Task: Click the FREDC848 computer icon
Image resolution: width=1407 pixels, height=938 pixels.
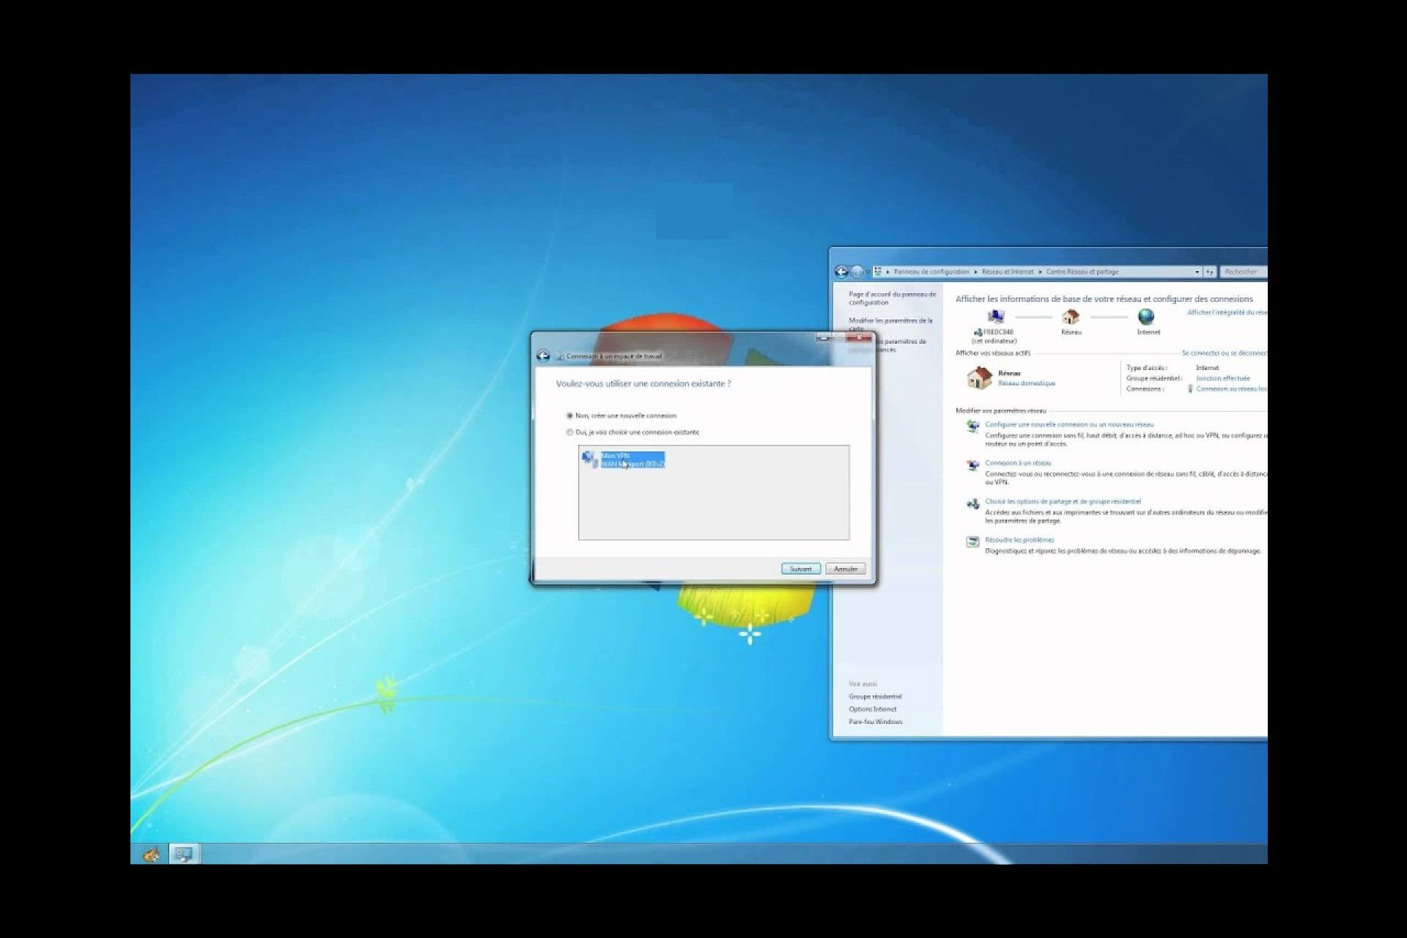Action: click(996, 317)
